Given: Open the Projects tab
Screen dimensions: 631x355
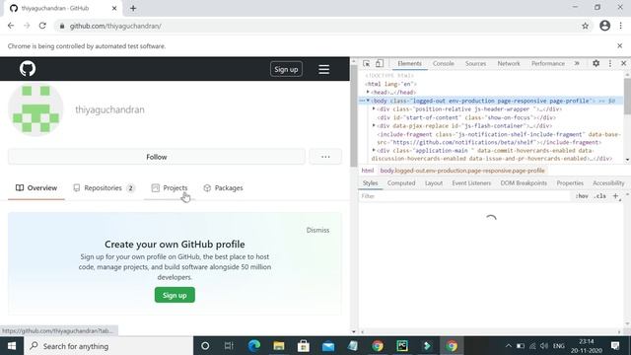Looking at the screenshot, I should [x=170, y=188].
